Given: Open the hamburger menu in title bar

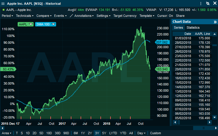Looking at the screenshot, I should (3, 4).
